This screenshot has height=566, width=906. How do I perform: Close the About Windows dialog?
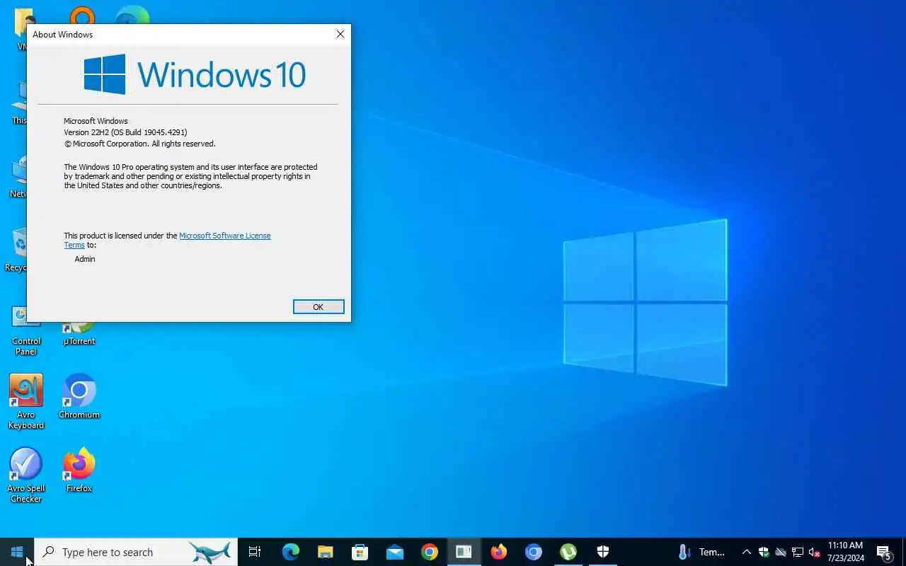pyautogui.click(x=340, y=34)
